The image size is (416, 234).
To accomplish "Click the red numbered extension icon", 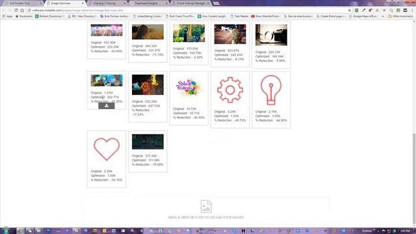I will click(370, 10).
